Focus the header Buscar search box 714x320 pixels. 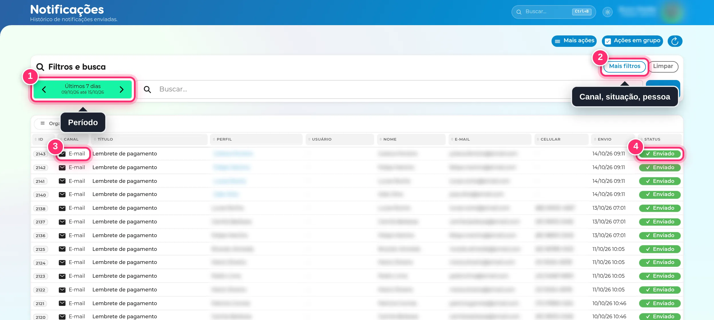pyautogui.click(x=554, y=12)
